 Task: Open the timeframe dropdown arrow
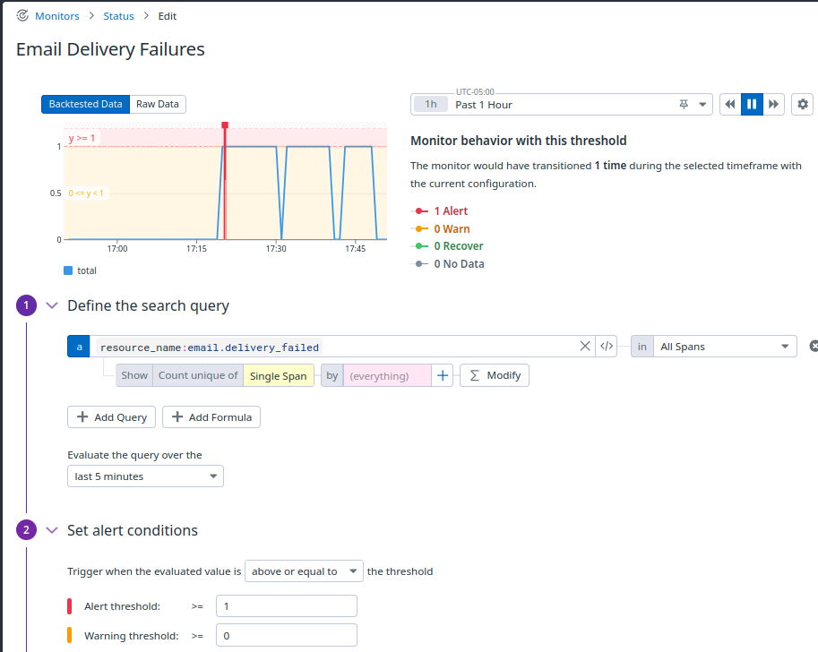point(702,104)
